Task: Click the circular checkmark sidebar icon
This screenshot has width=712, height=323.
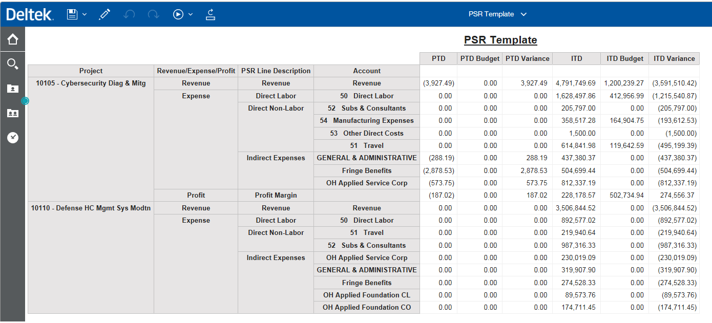Action: pyautogui.click(x=13, y=137)
